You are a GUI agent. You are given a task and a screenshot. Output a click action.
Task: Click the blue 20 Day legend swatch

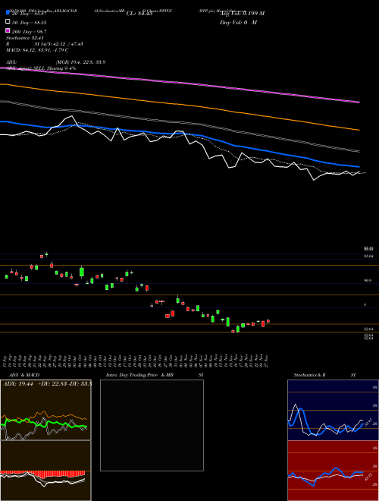8,13
